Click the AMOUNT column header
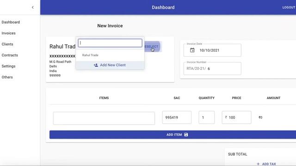The height and width of the screenshot is (166, 296). [x=273, y=98]
